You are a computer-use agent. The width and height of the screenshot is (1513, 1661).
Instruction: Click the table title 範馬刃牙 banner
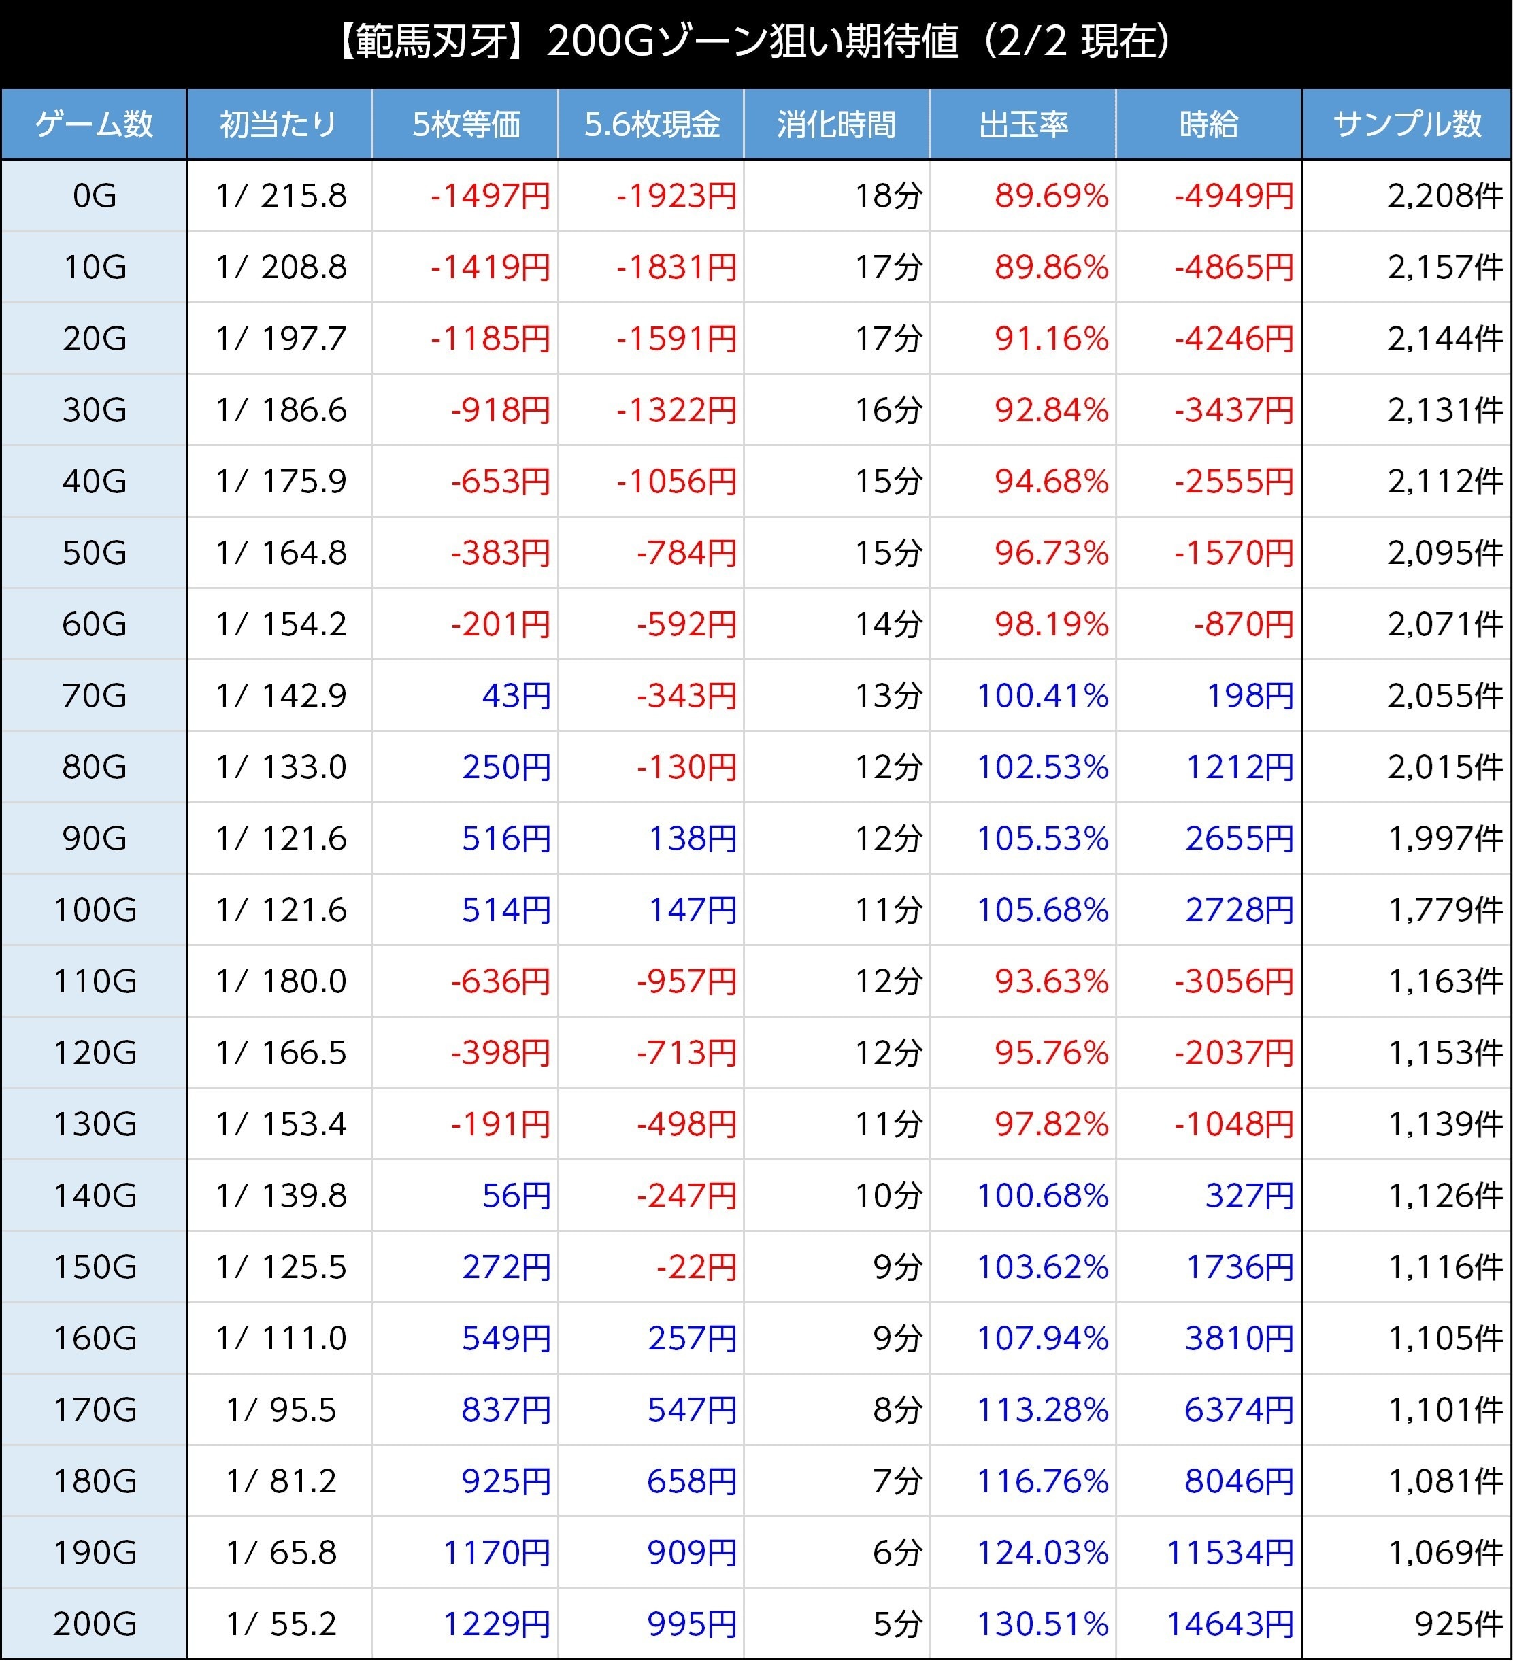[x=755, y=43]
